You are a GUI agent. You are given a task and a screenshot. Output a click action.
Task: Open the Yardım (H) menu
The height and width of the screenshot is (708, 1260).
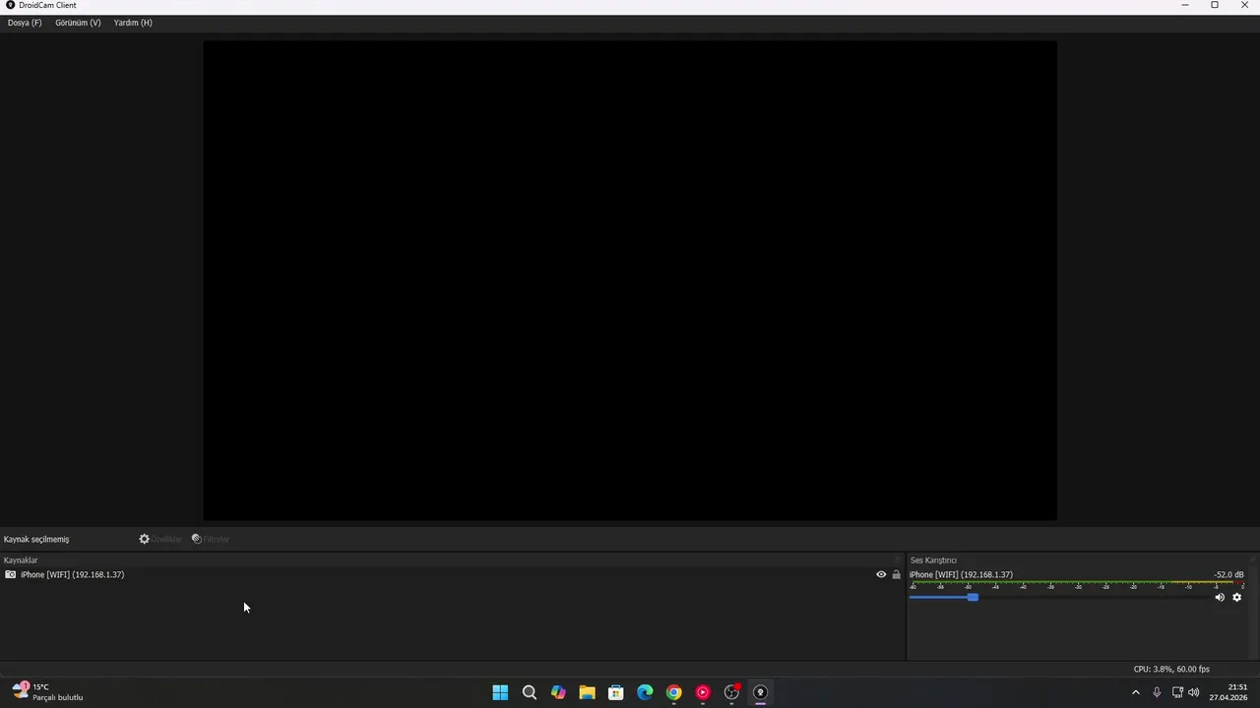click(x=133, y=23)
